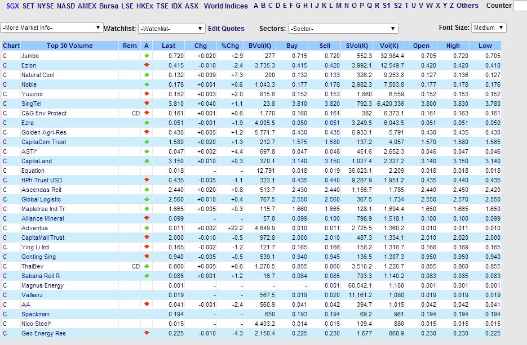This screenshot has width=527, height=345.
Task: Click the Edit Quotes link
Action: [226, 29]
